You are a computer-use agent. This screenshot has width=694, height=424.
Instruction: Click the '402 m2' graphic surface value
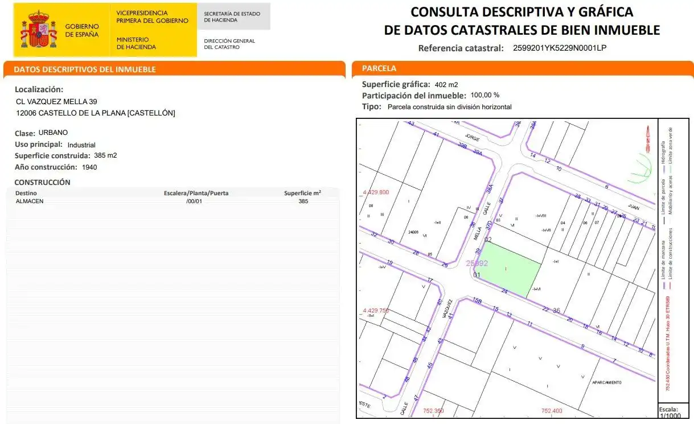pyautogui.click(x=446, y=85)
